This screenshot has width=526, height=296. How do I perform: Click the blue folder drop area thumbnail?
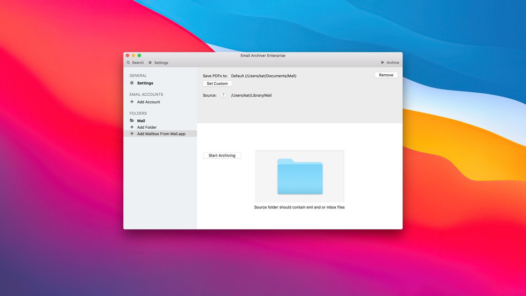point(300,176)
